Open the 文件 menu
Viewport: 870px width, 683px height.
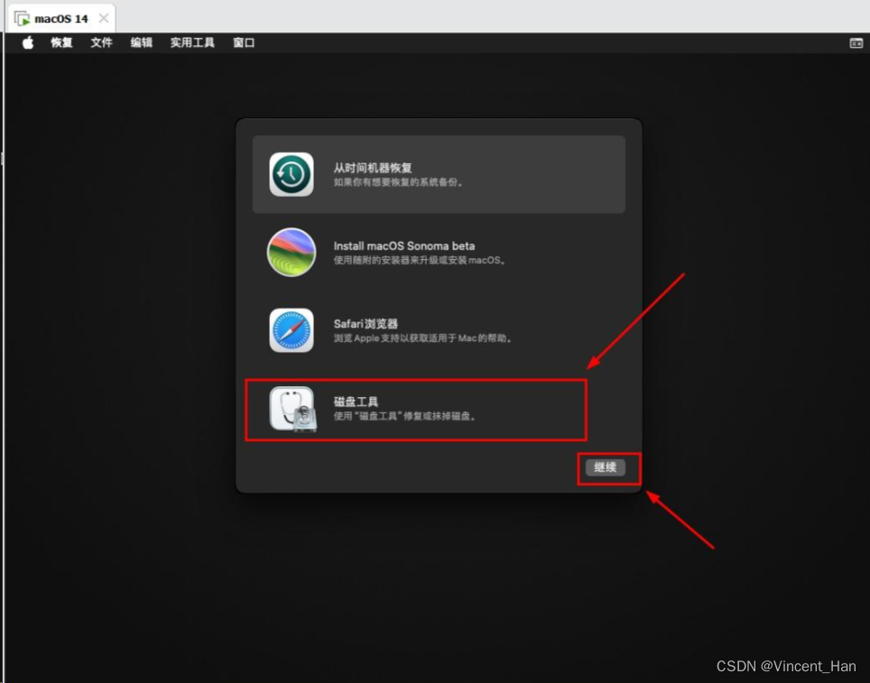coord(102,42)
